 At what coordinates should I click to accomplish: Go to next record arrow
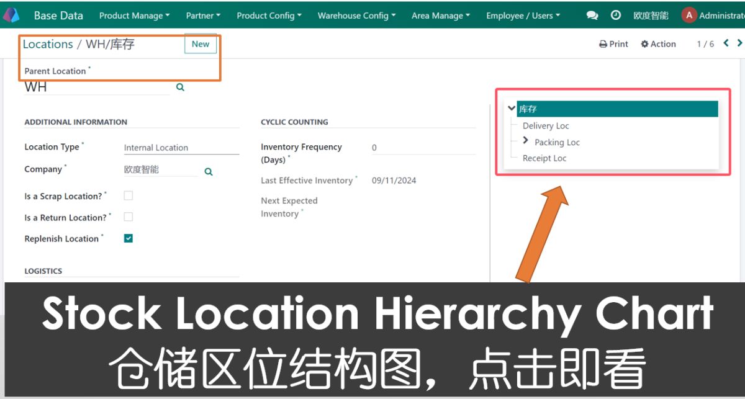(x=739, y=43)
